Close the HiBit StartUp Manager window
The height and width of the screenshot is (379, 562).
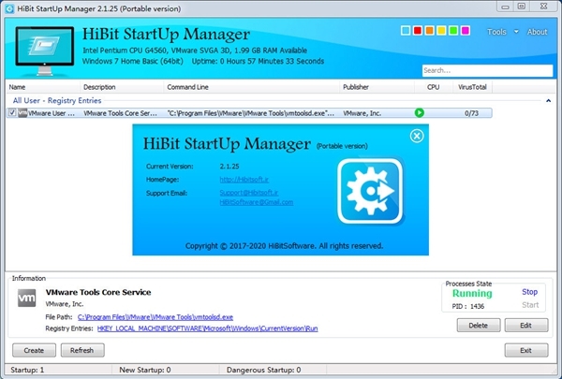tap(543, 7)
